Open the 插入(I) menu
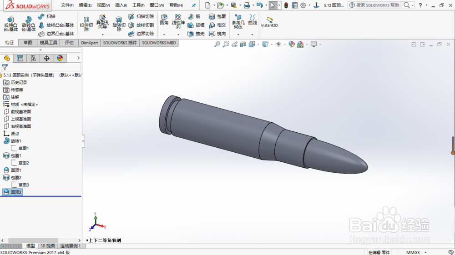This screenshot has height=255, width=455. [121, 5]
